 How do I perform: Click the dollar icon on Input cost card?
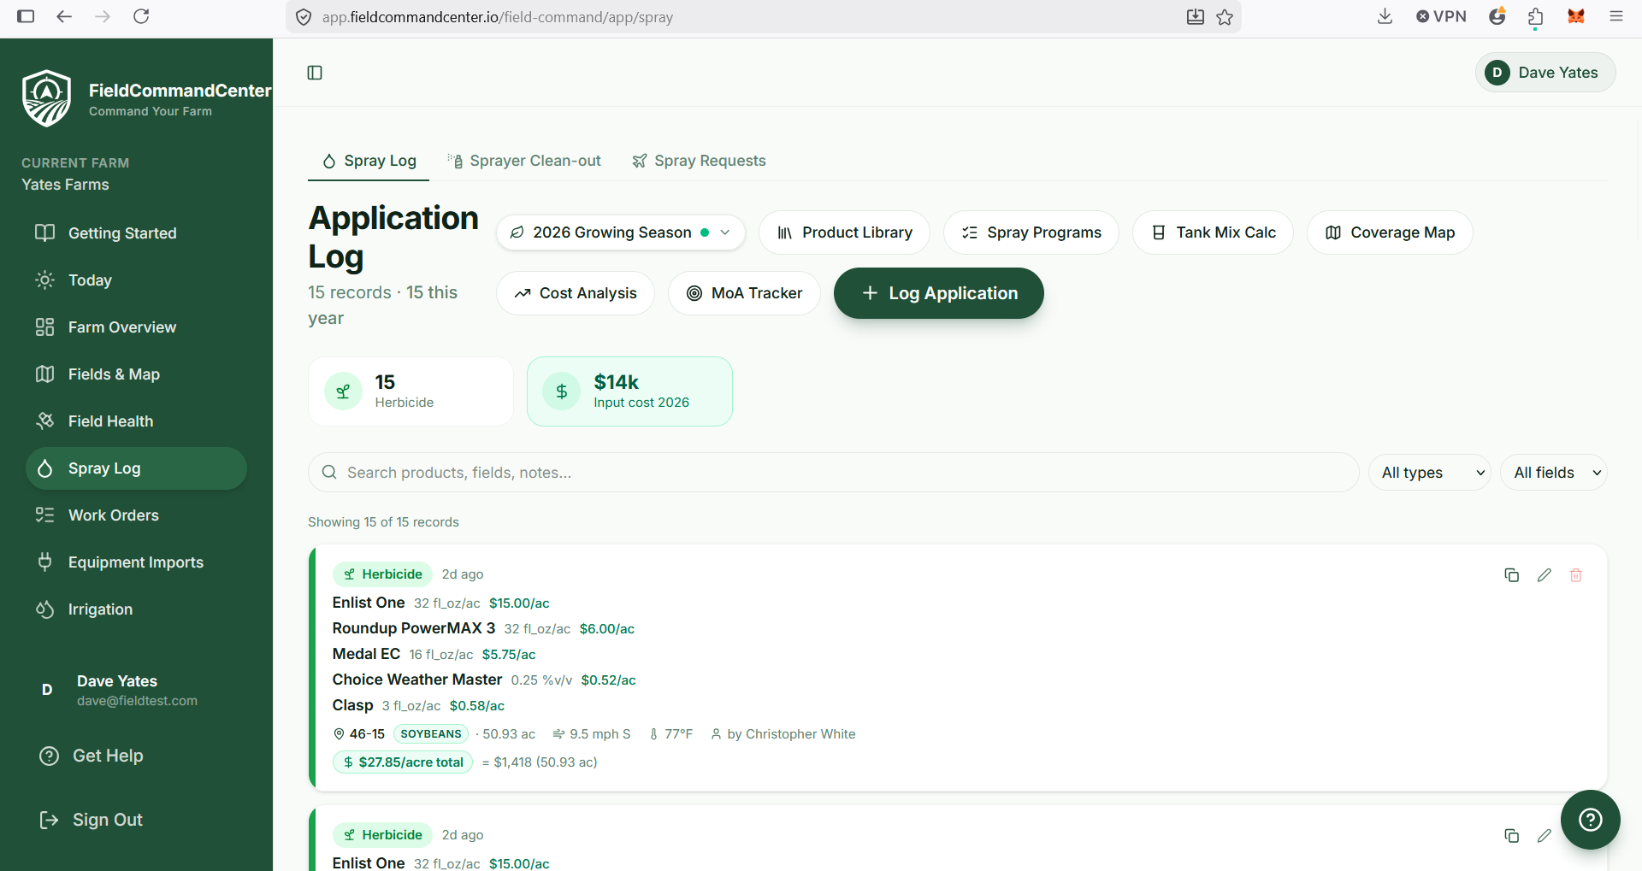562,391
